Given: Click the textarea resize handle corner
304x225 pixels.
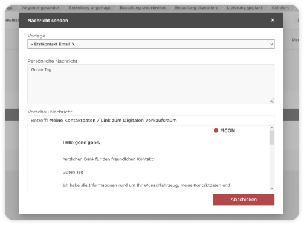Looking at the screenshot, I should (272, 101).
